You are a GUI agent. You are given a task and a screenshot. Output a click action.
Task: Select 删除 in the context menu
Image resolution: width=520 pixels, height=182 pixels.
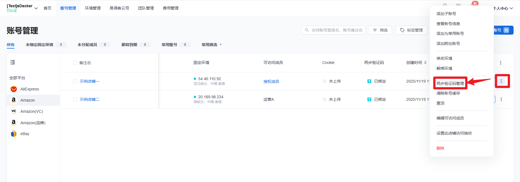440,148
